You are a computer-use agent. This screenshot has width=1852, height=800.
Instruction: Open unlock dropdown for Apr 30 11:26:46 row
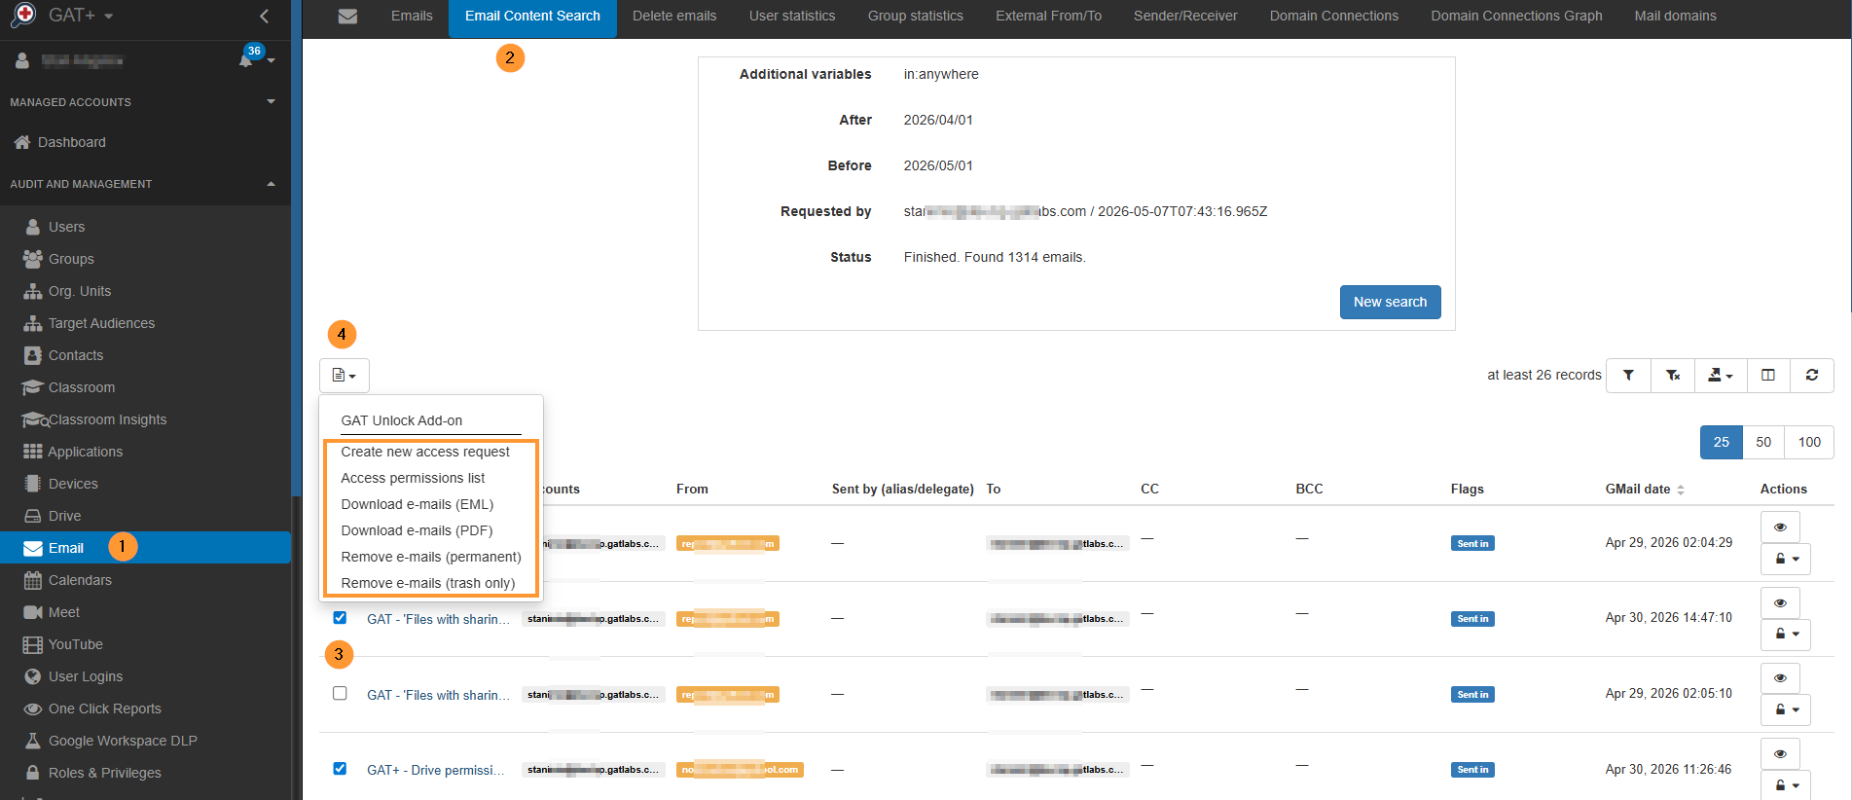[1786, 785]
